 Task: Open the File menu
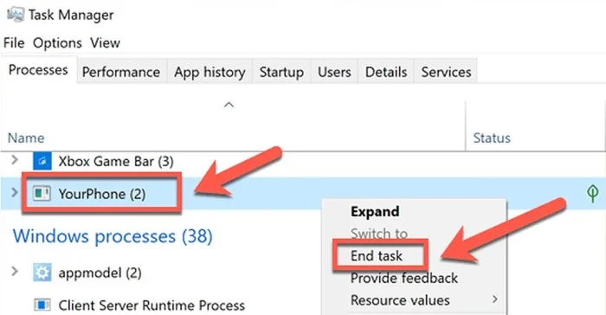click(14, 43)
